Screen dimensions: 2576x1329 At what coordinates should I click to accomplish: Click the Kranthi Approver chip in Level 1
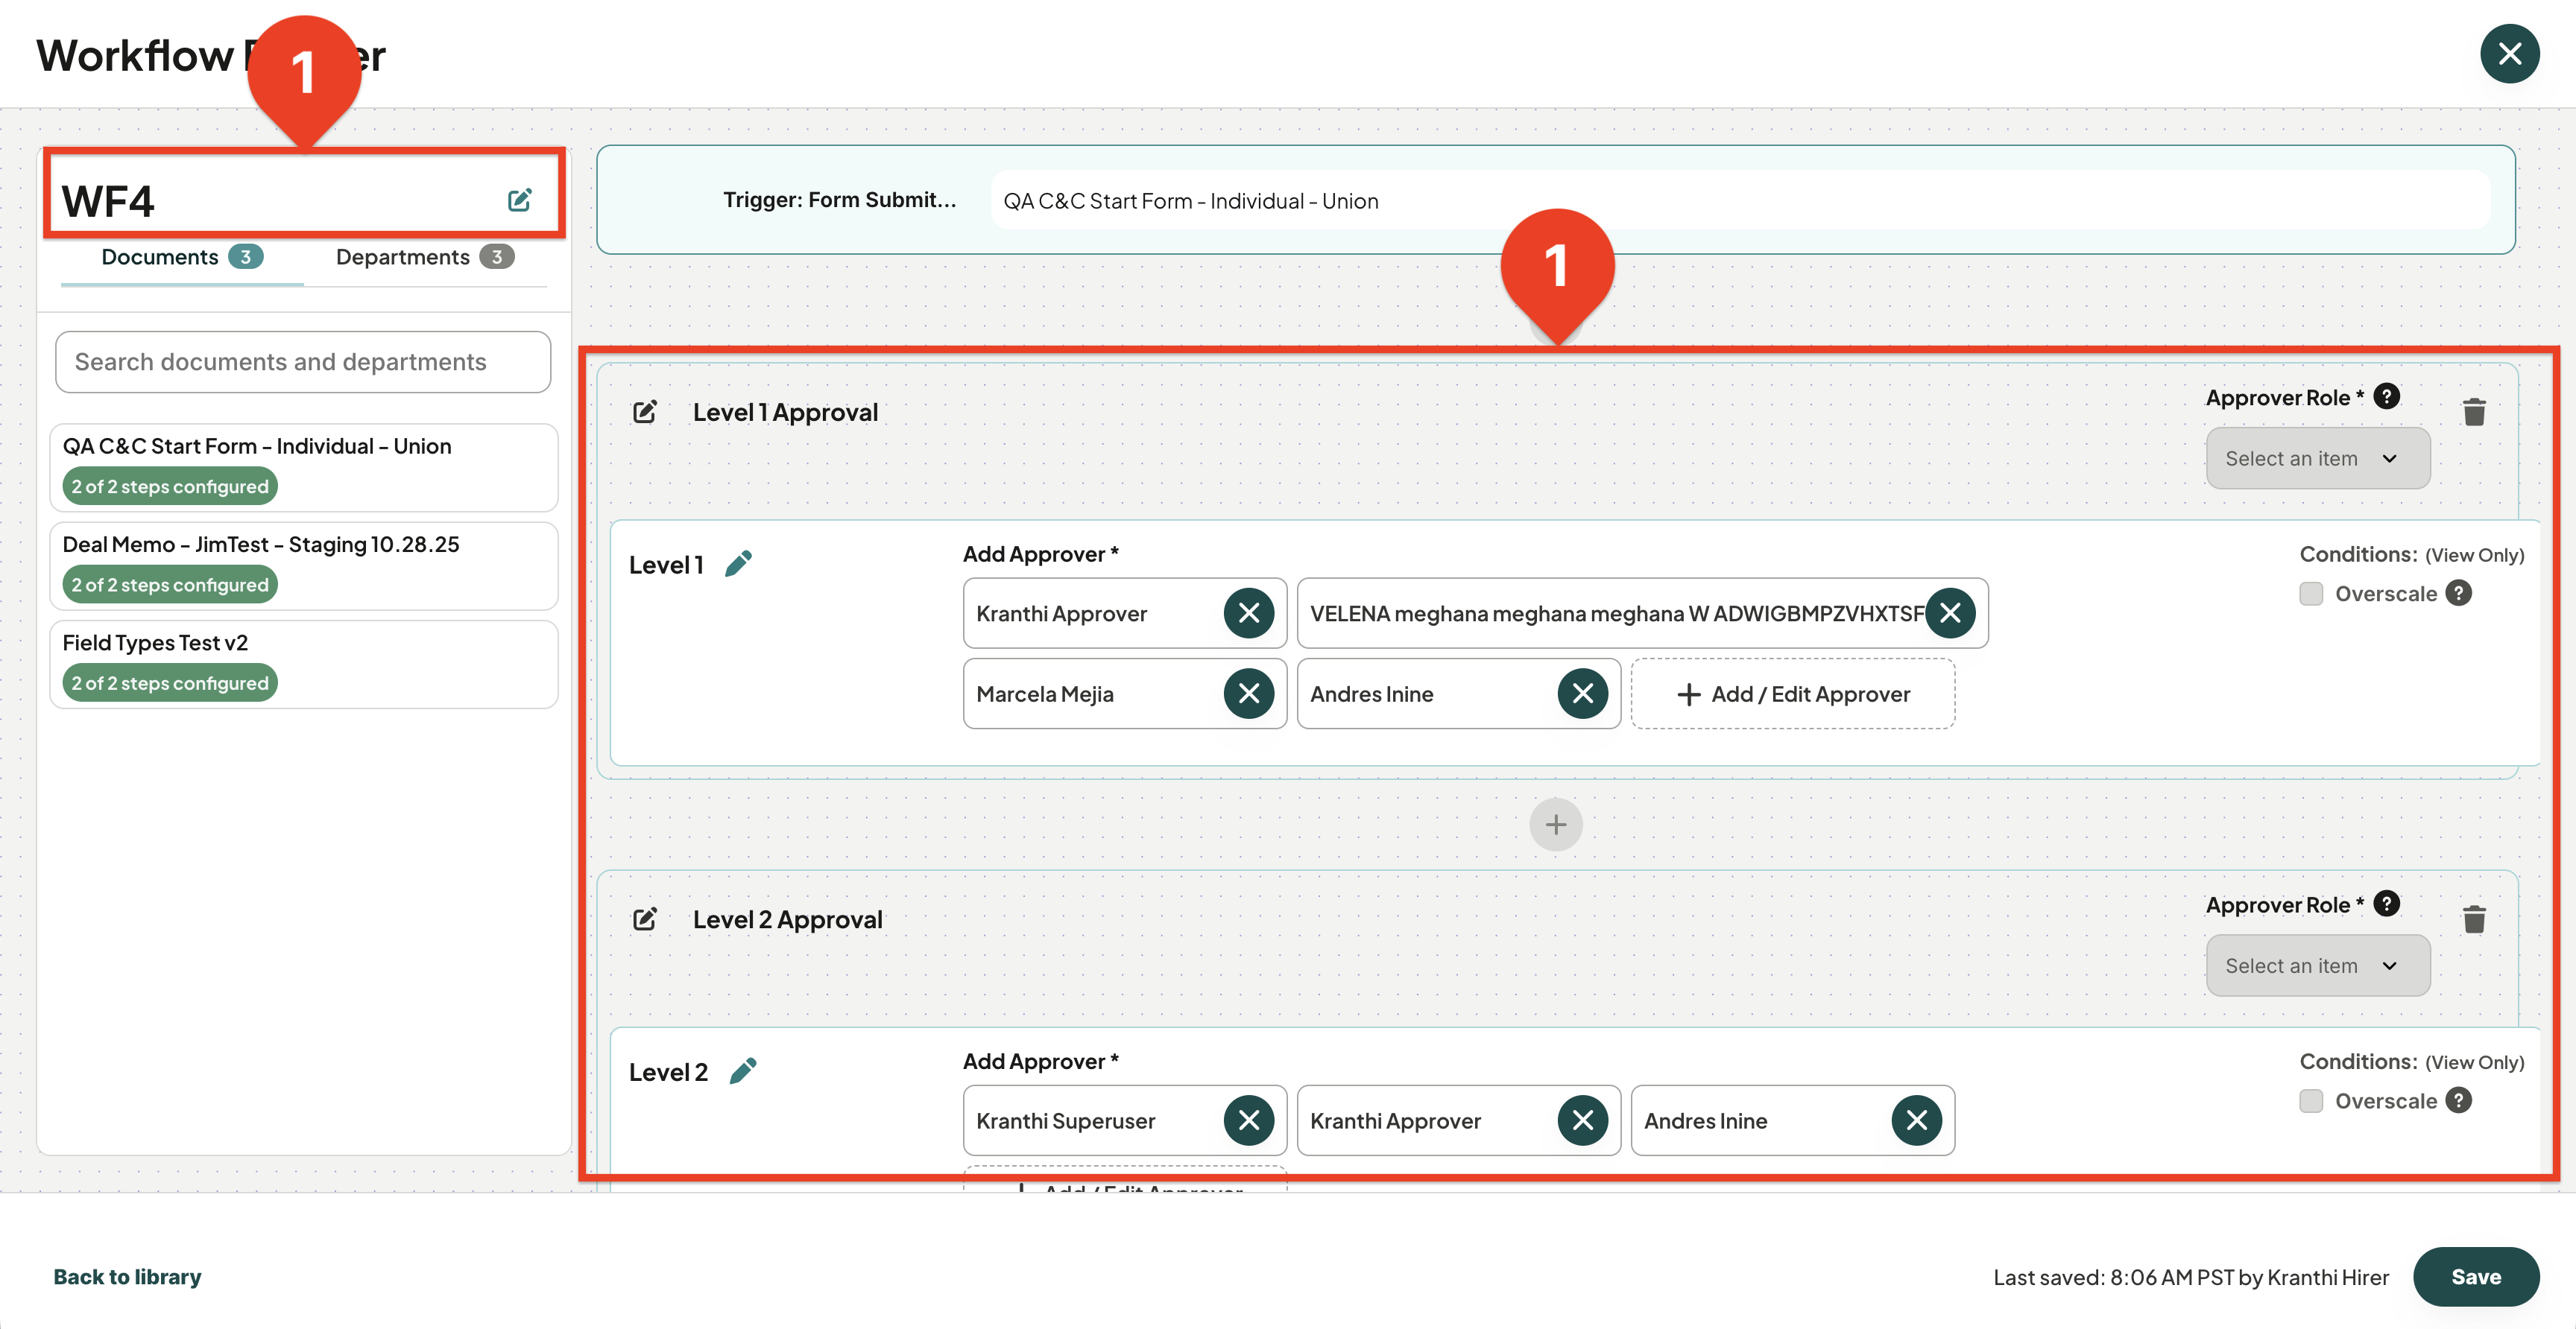pos(1125,614)
